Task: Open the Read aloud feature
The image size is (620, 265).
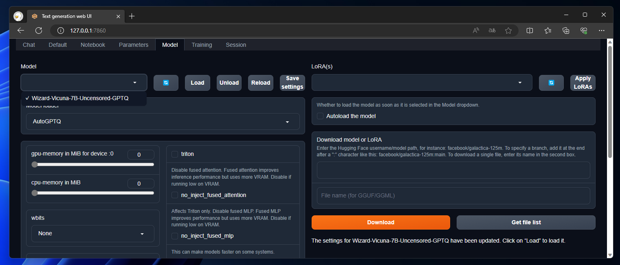Action: (476, 31)
